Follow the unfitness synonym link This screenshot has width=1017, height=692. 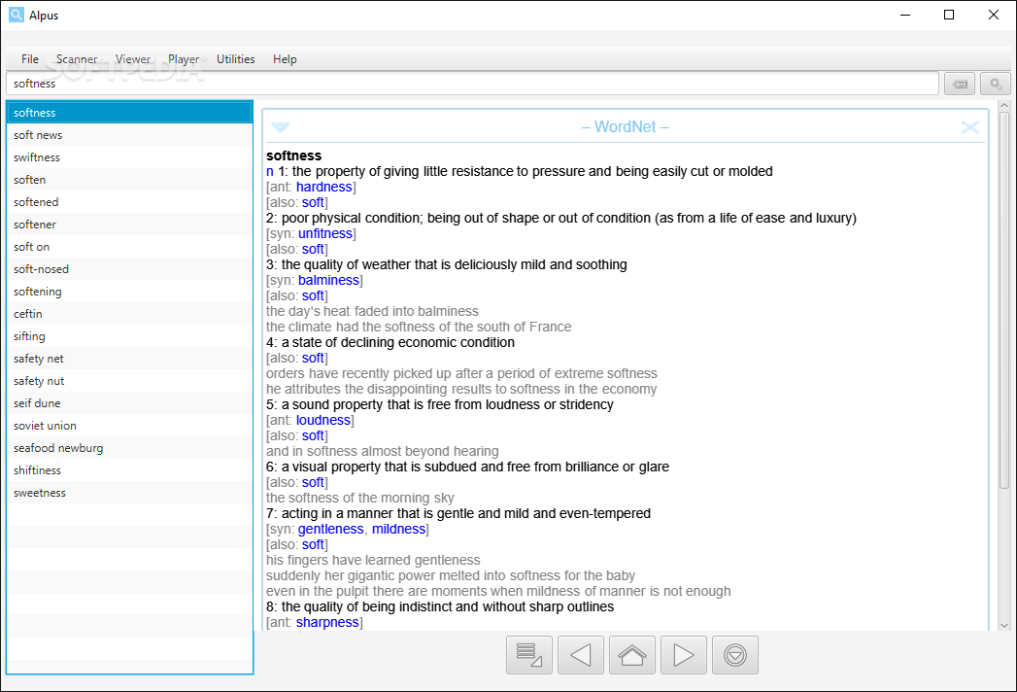click(x=325, y=233)
